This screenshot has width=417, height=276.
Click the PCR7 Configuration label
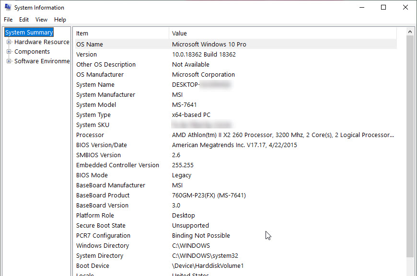coord(103,236)
